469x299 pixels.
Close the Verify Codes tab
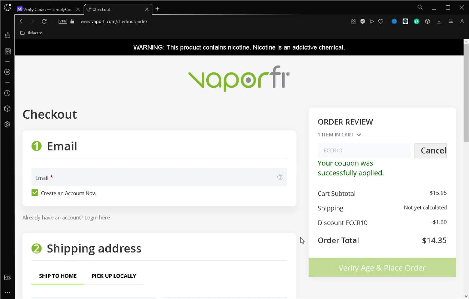78,9
